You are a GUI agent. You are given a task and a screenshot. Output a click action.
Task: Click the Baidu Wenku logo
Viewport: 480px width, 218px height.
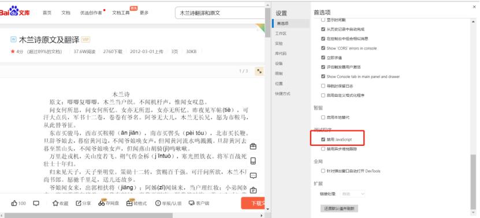[x=14, y=12]
